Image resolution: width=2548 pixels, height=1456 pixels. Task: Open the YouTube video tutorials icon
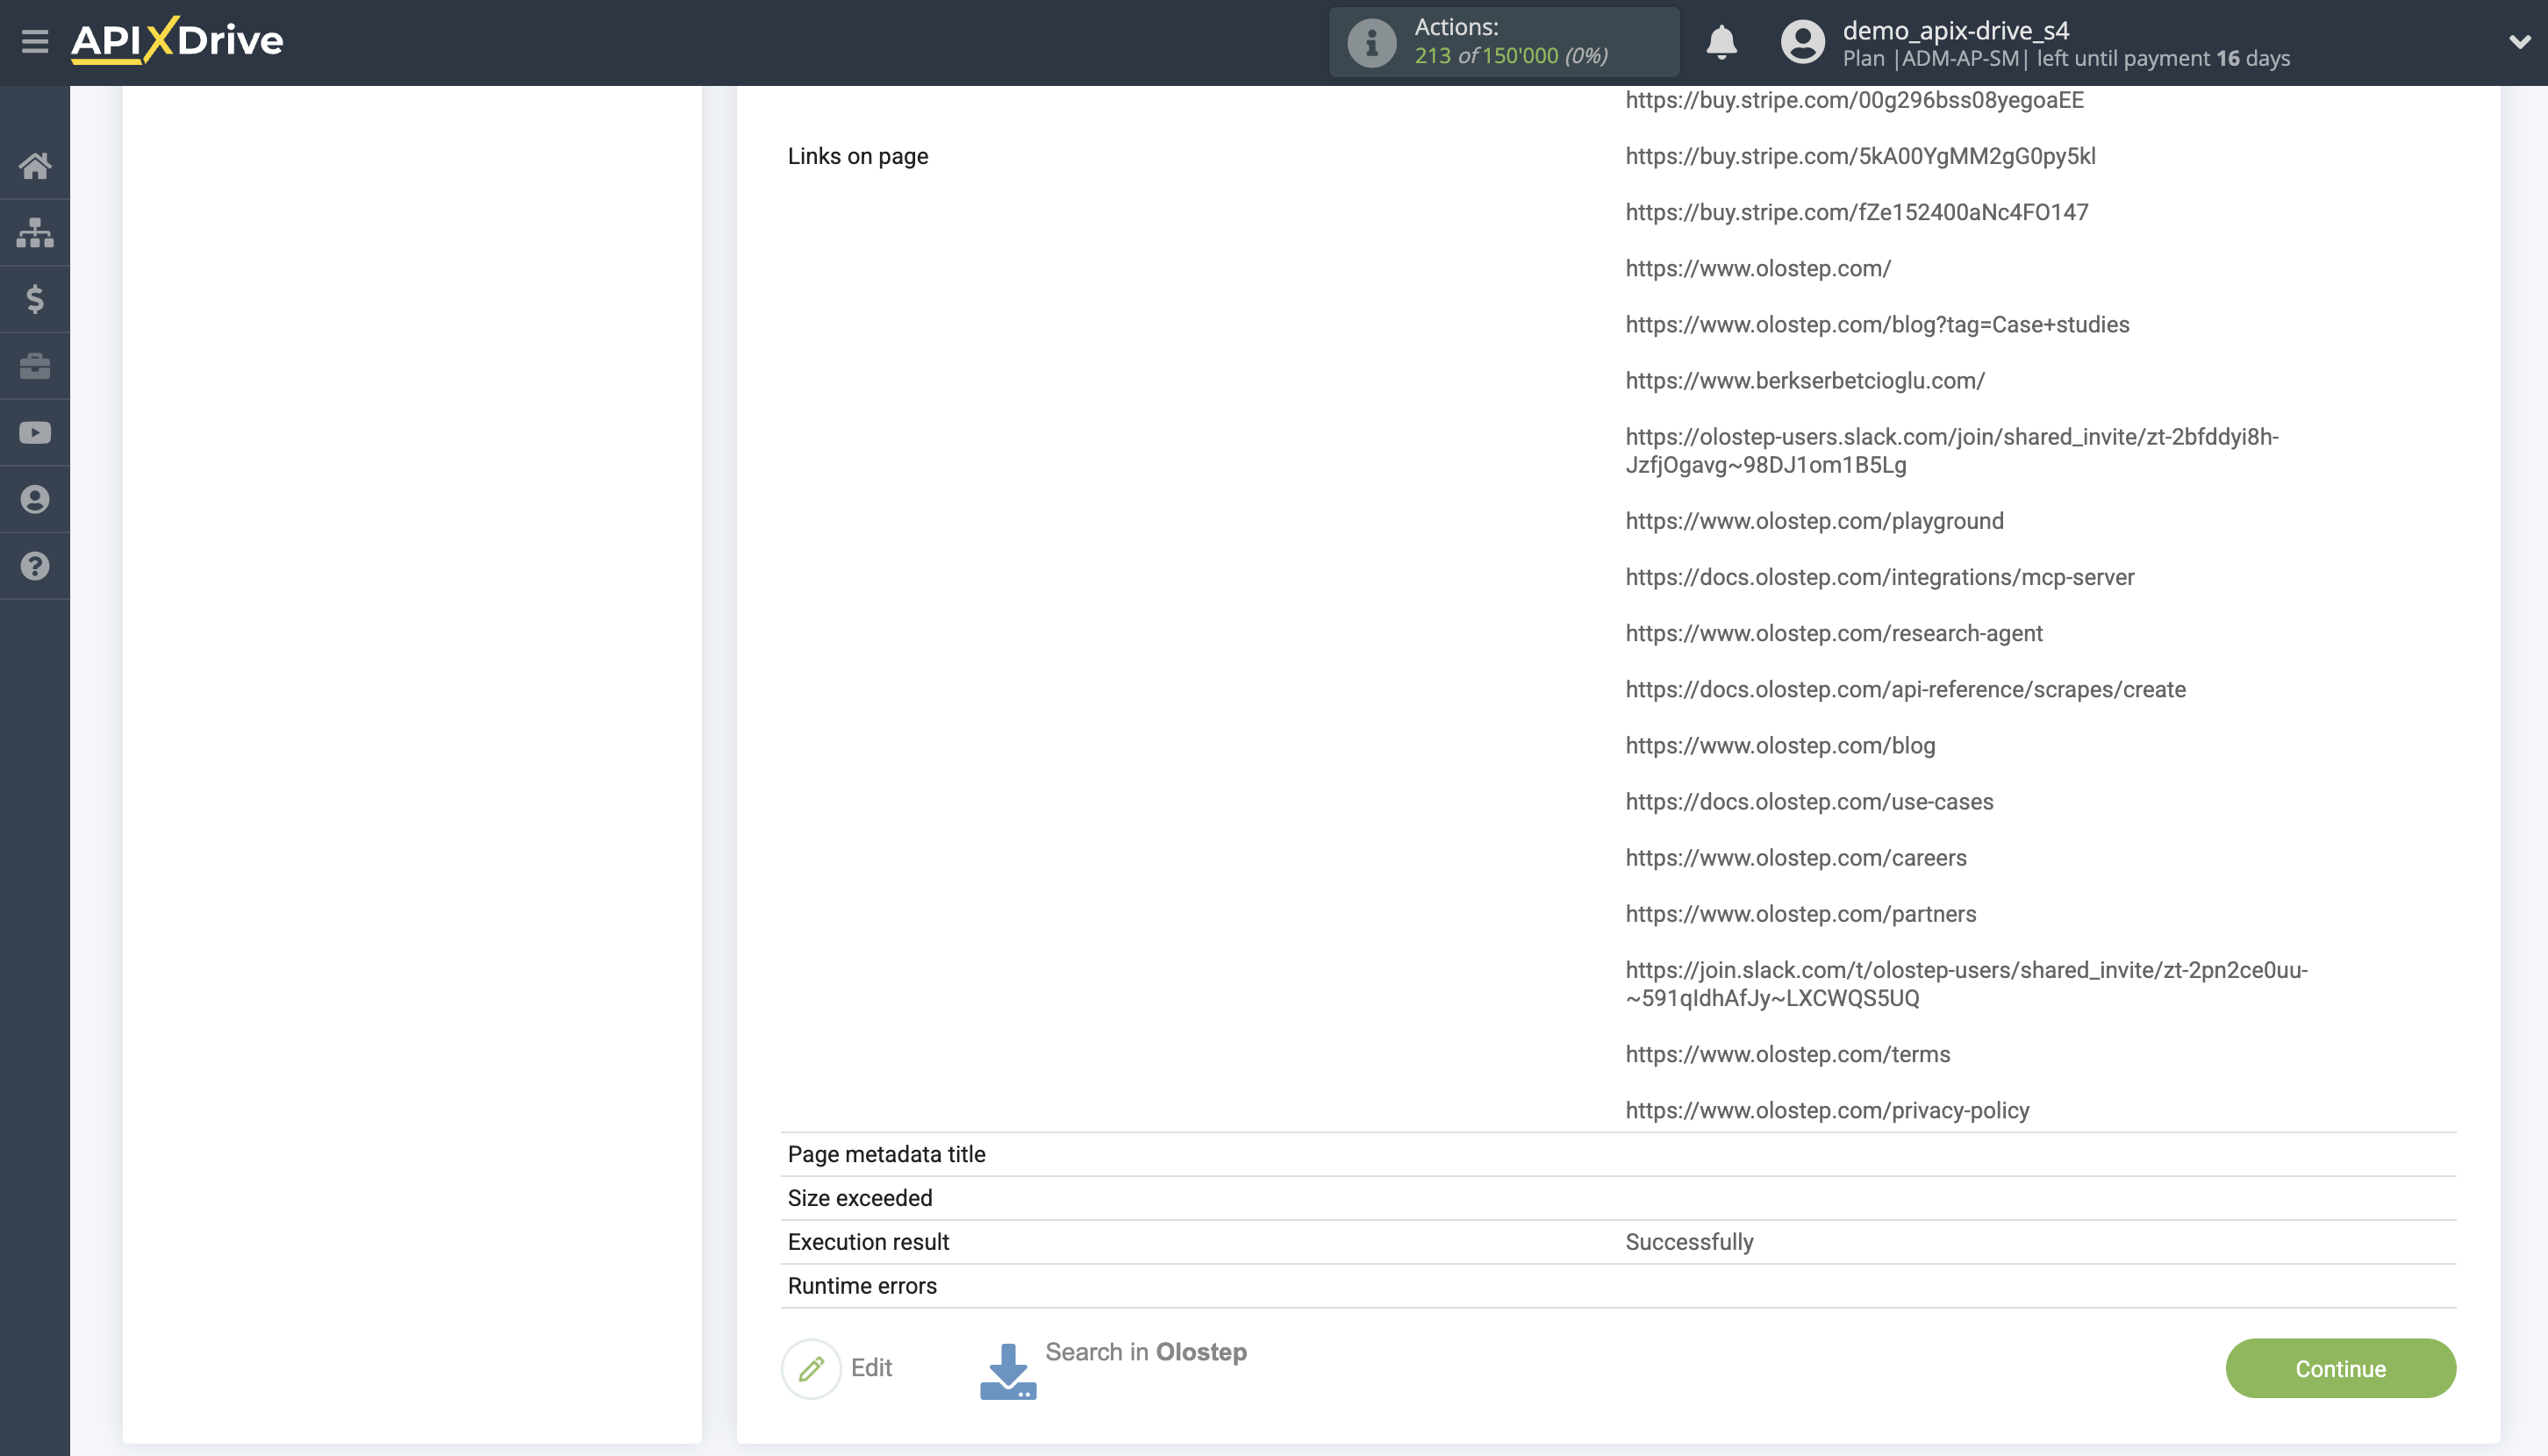coord(35,432)
